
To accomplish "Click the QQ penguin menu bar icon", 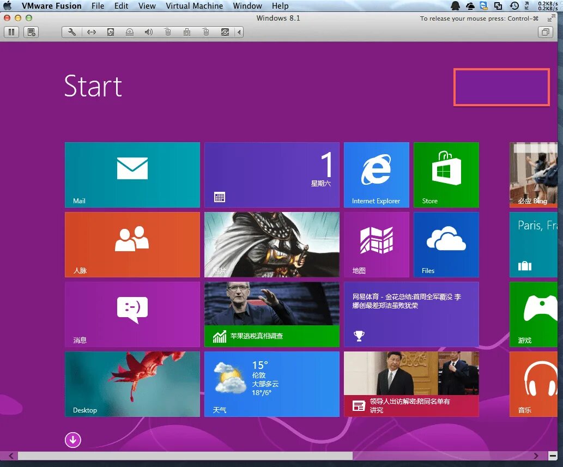I will [455, 6].
